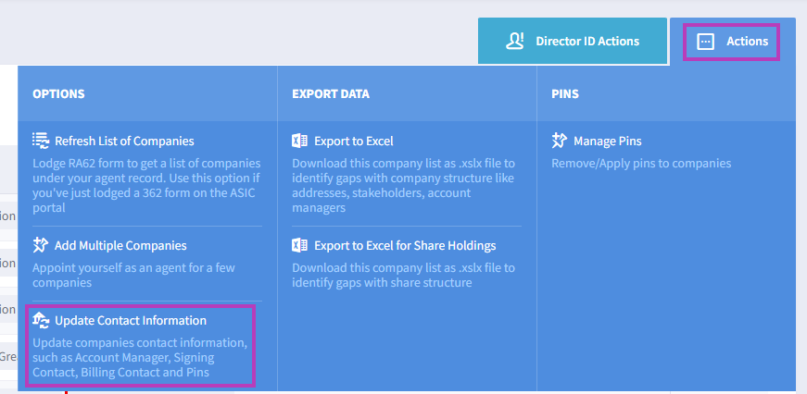Click the ellipsis icon on Actions button
807x394 pixels.
(705, 42)
